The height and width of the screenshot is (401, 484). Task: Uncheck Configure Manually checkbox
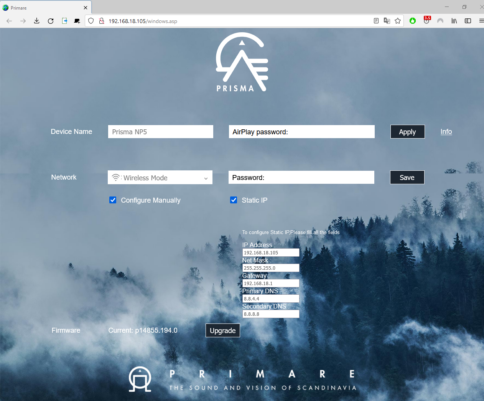pyautogui.click(x=113, y=200)
